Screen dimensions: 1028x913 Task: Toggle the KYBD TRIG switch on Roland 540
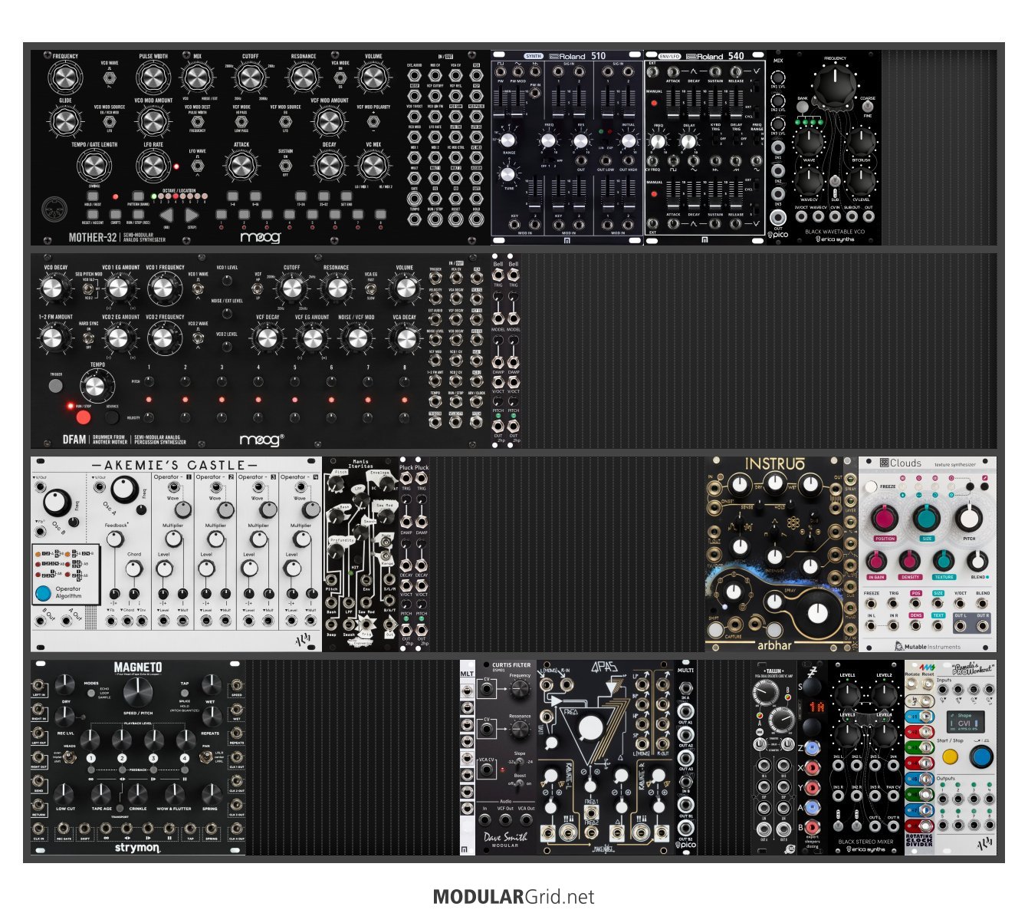[714, 137]
